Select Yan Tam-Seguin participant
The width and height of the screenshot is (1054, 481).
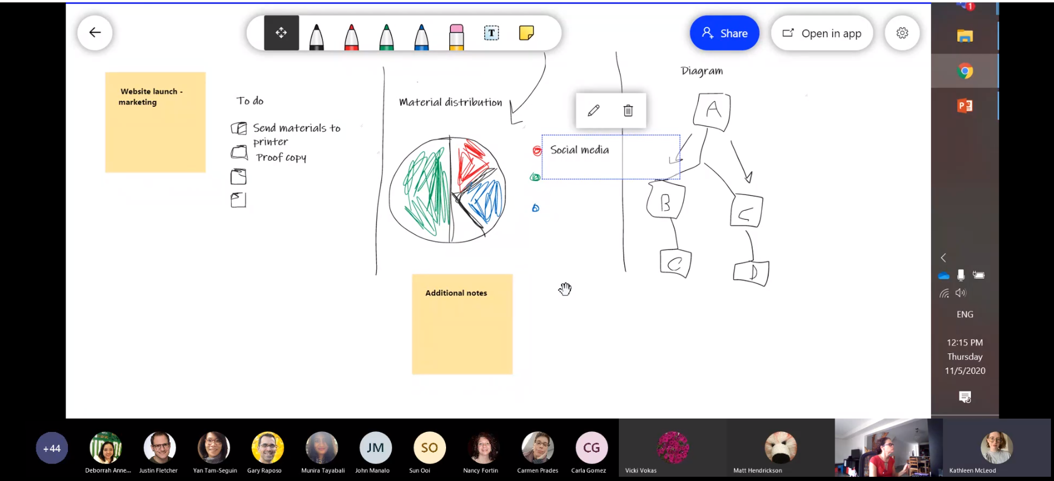[215, 453]
